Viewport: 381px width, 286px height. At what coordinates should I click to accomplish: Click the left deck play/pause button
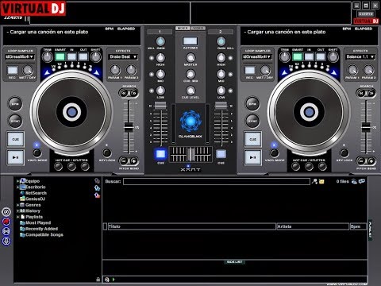tap(15, 157)
